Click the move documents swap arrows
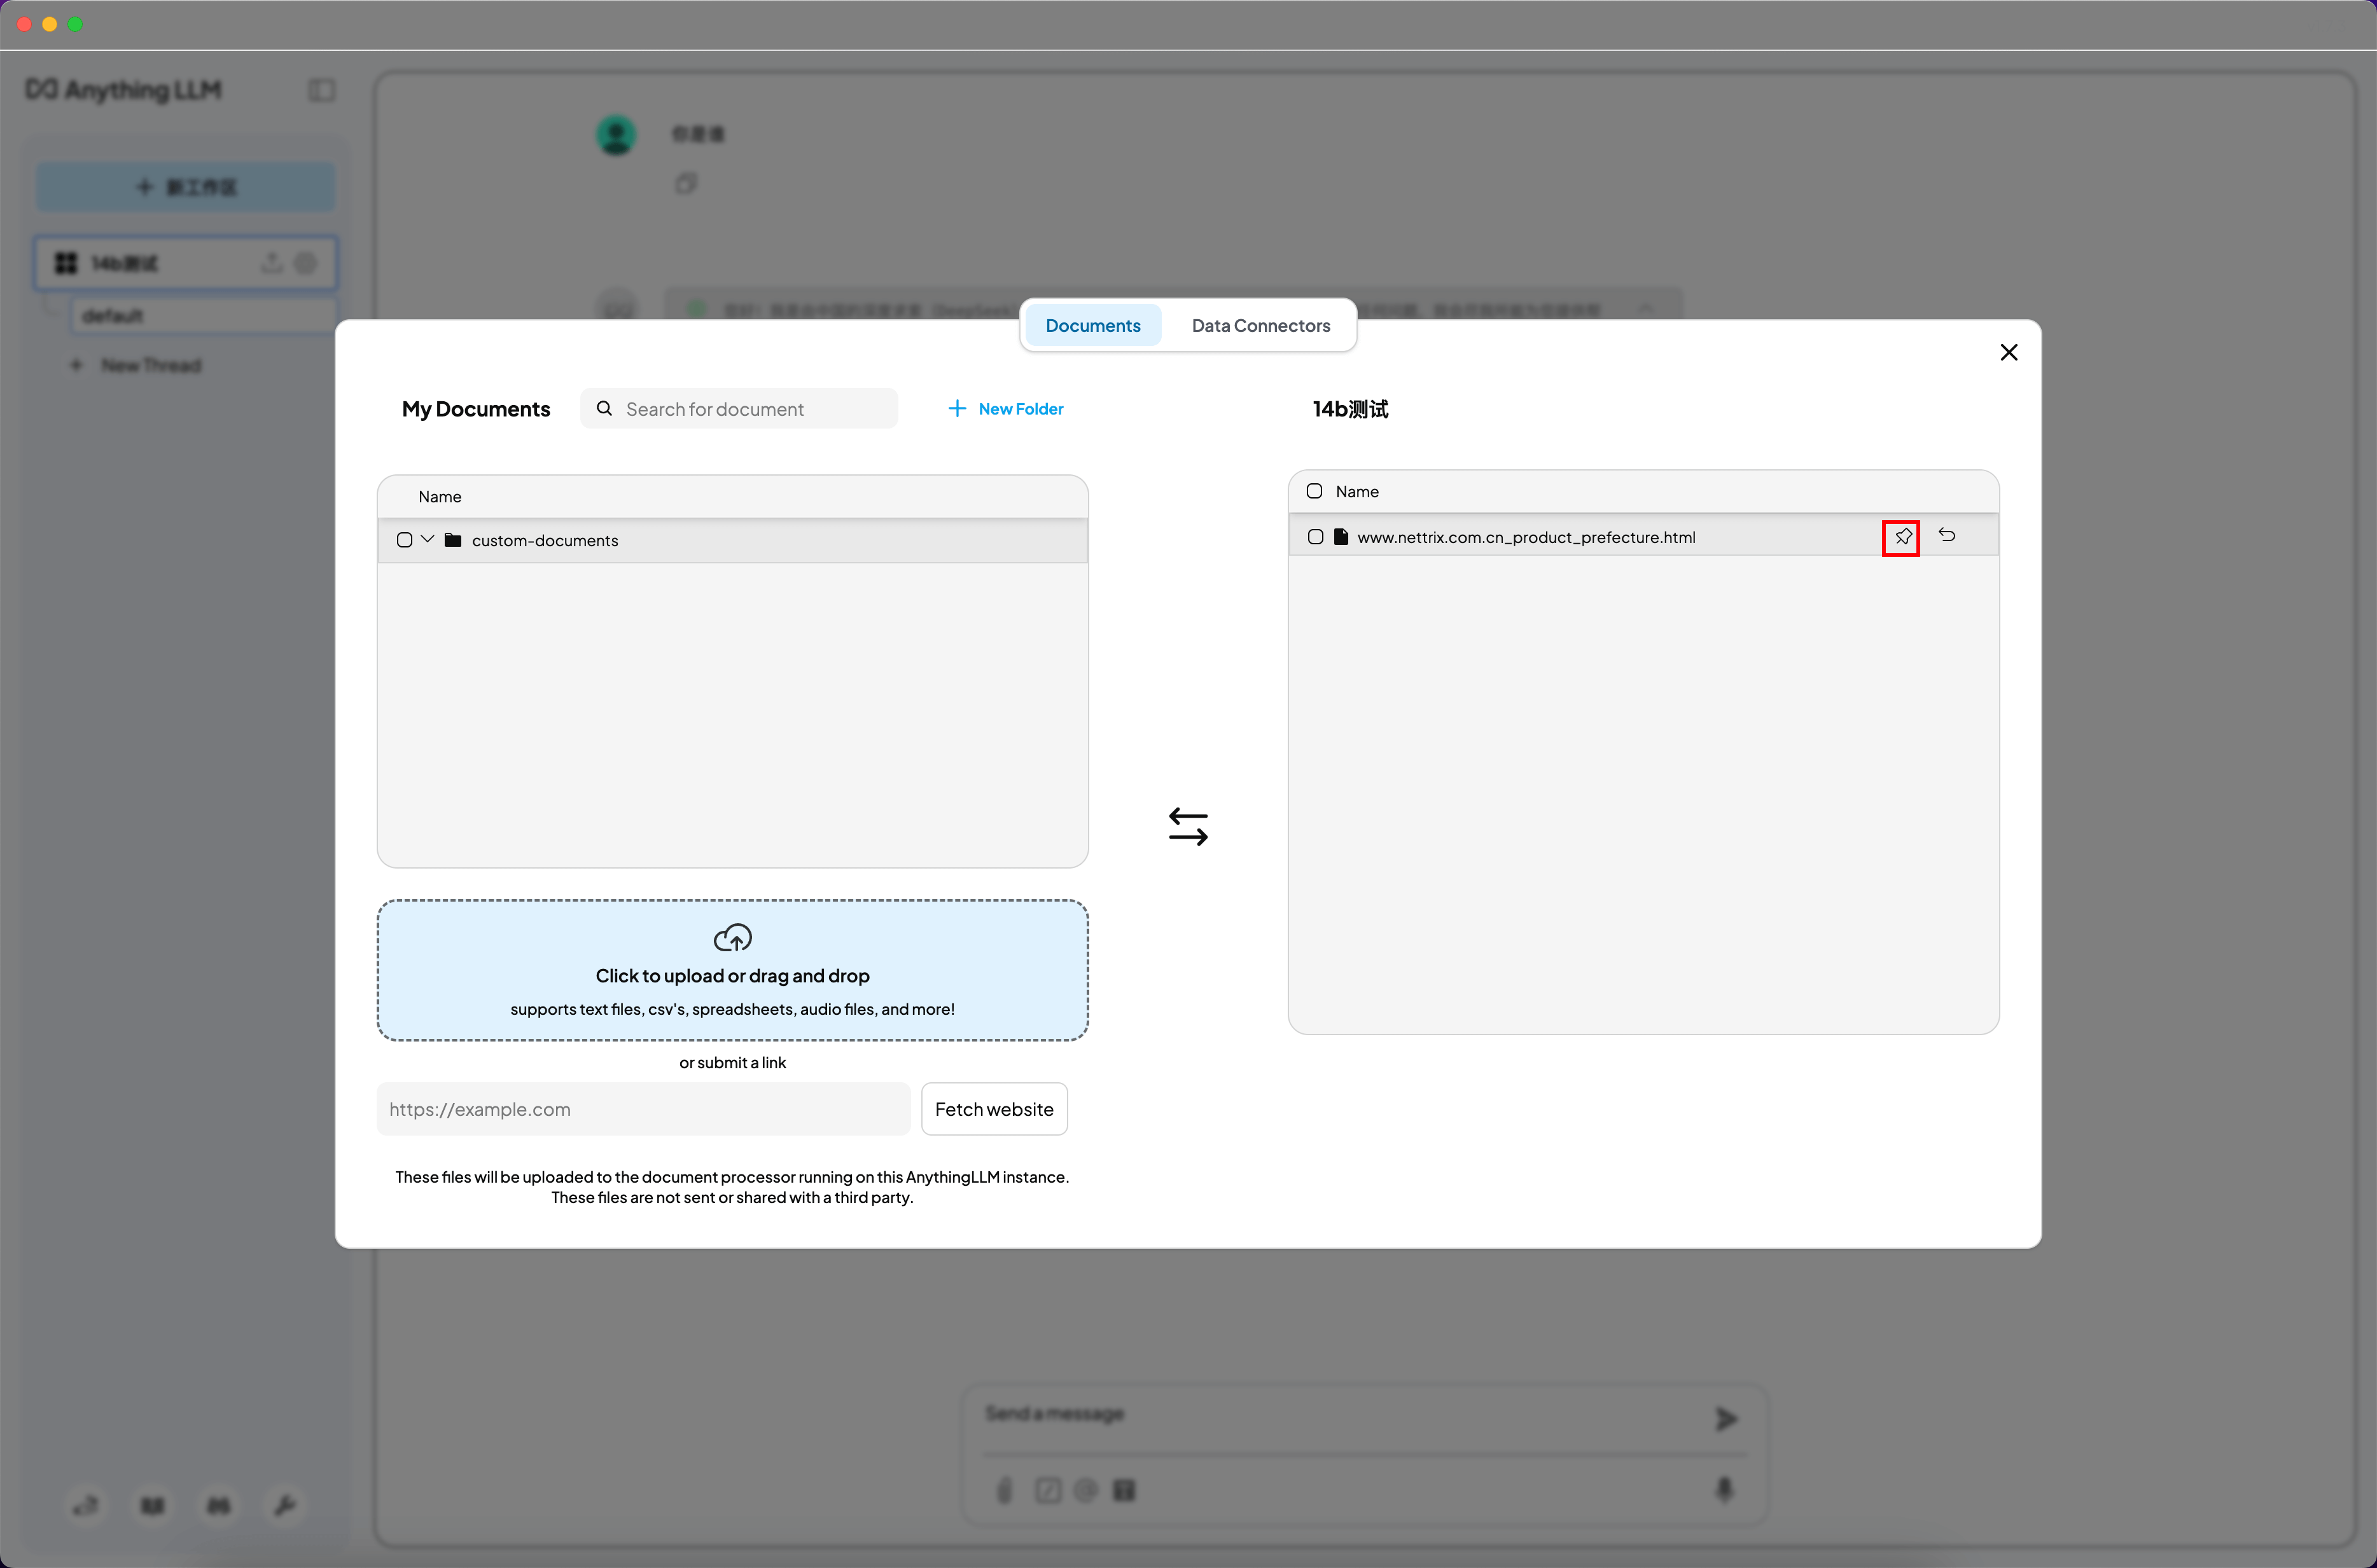 coord(1187,827)
